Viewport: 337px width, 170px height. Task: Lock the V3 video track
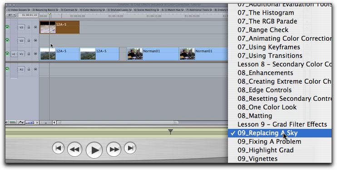coord(29,28)
